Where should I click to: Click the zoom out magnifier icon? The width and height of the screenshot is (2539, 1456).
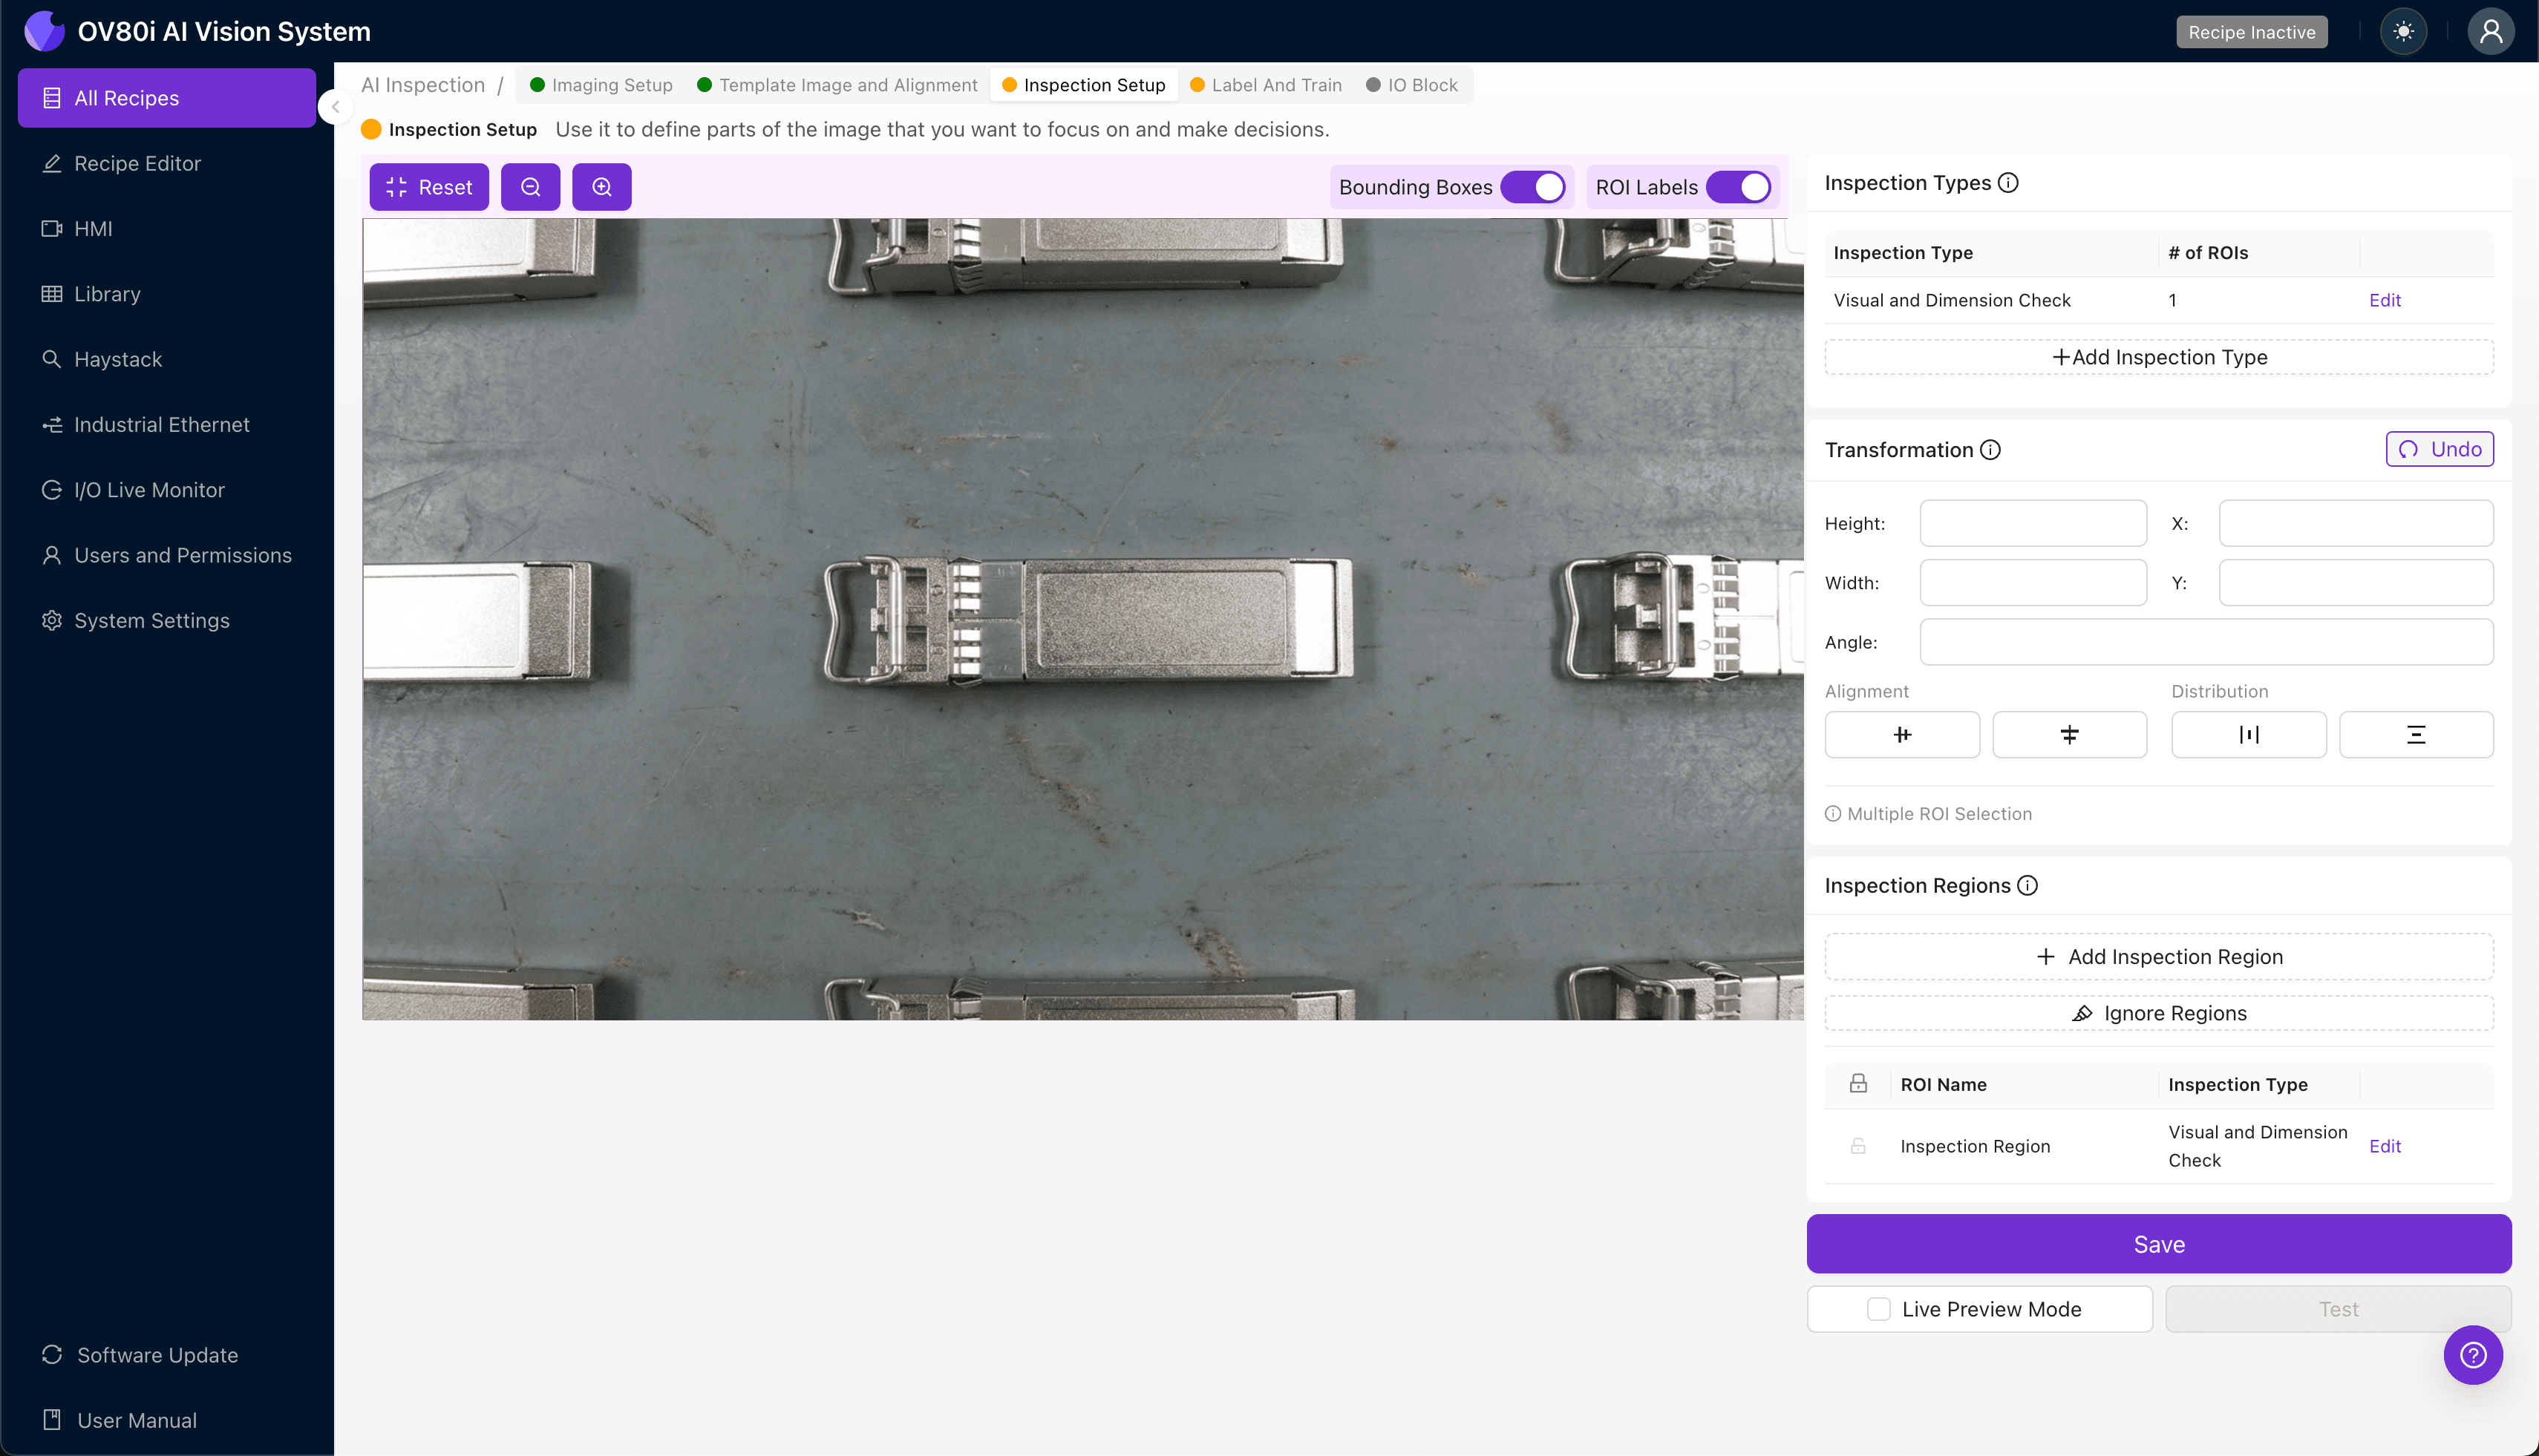coord(530,187)
